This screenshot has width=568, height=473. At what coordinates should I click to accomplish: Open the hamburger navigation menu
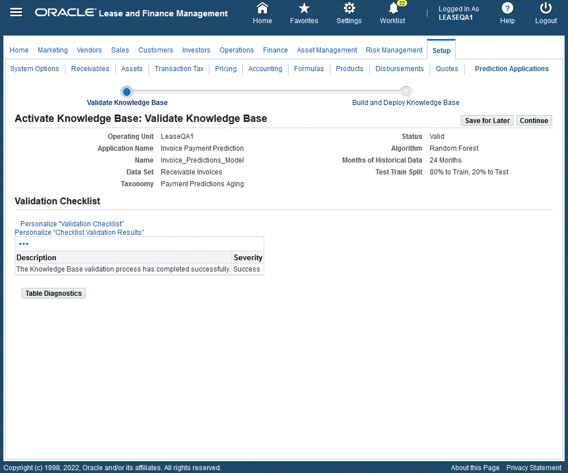point(16,12)
